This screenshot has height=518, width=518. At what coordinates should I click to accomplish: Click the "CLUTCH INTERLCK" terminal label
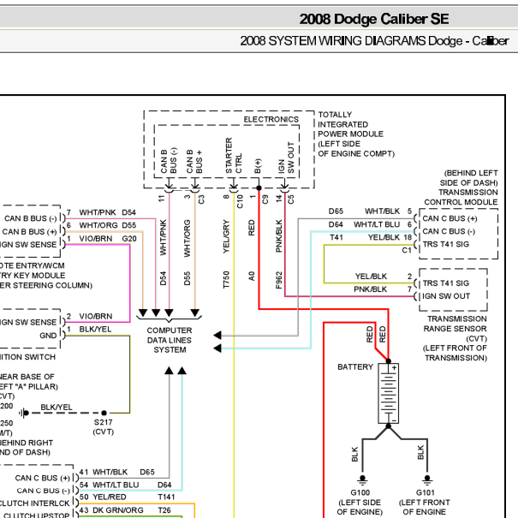(35, 503)
